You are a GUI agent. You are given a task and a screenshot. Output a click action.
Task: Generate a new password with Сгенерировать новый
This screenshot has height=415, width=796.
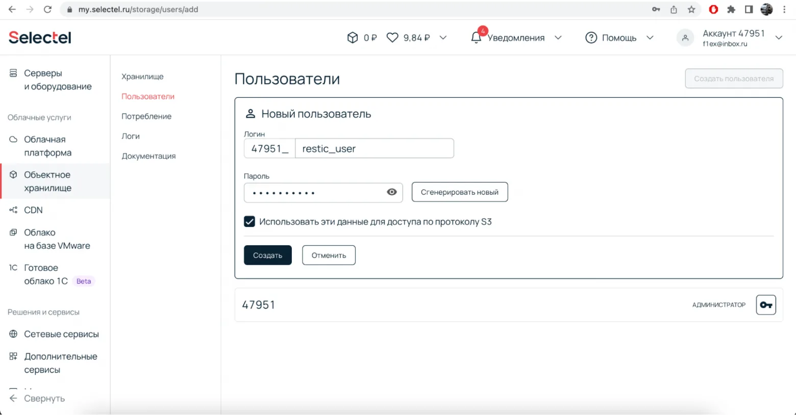pos(459,192)
